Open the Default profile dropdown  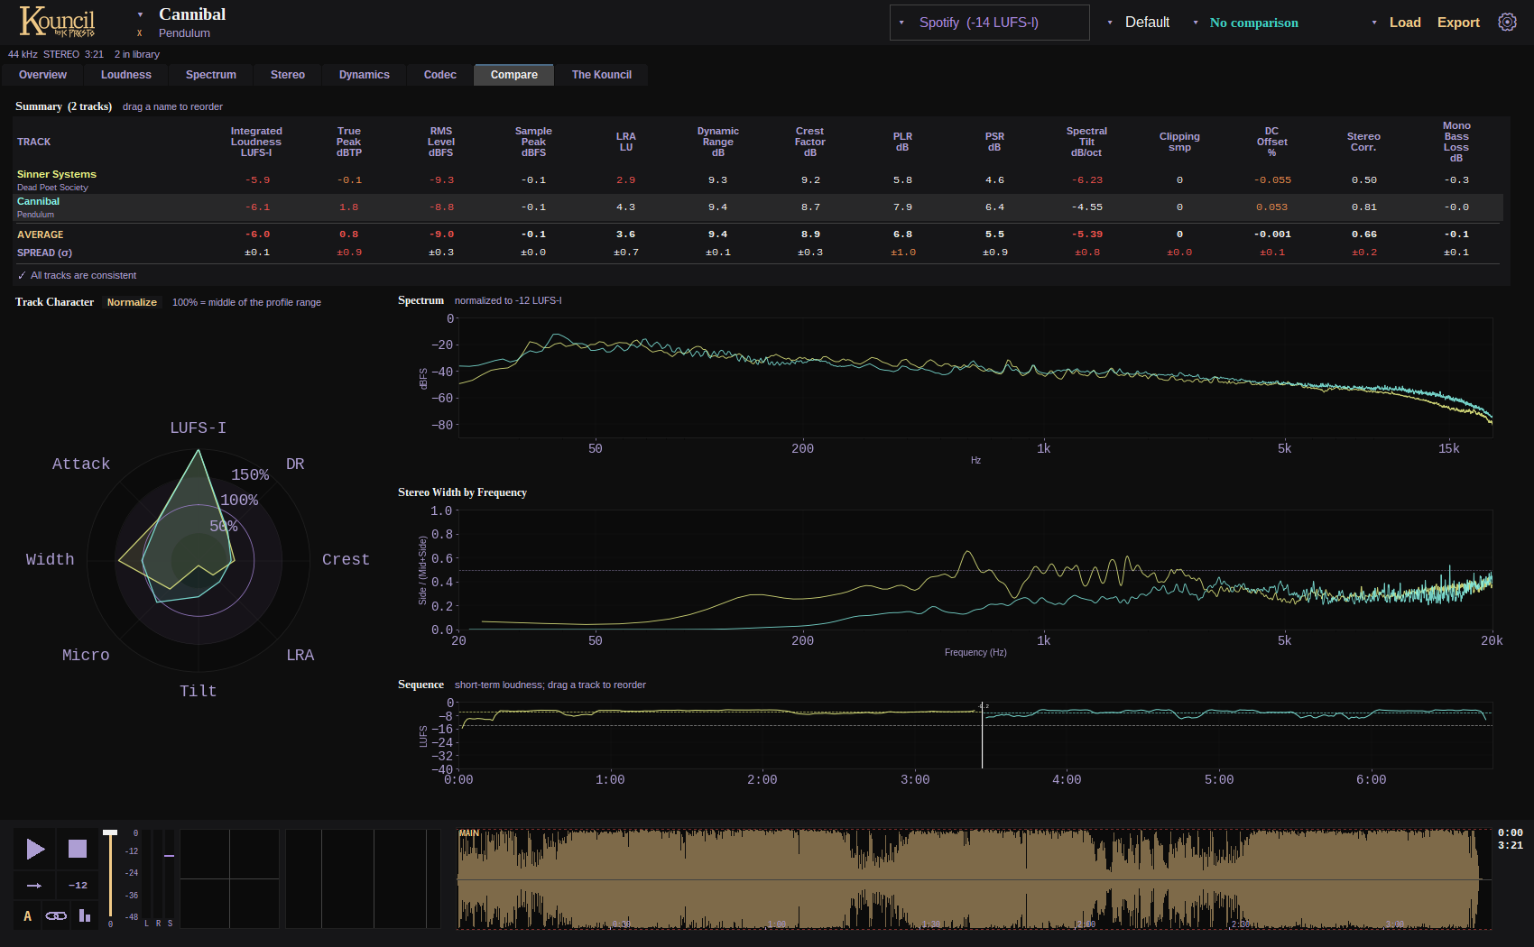point(1139,23)
